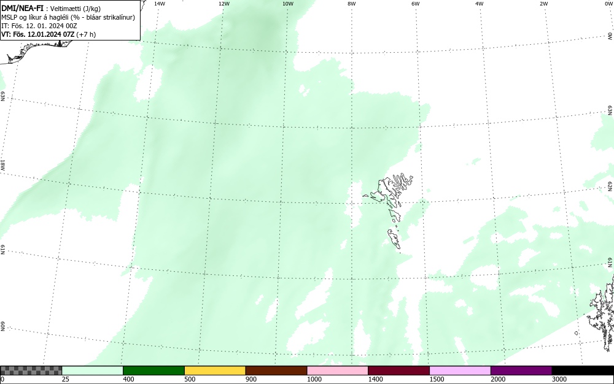614x384 pixels.
Task: Click the "DMI/NEA-FI" title text
Action: (x=22, y=8)
